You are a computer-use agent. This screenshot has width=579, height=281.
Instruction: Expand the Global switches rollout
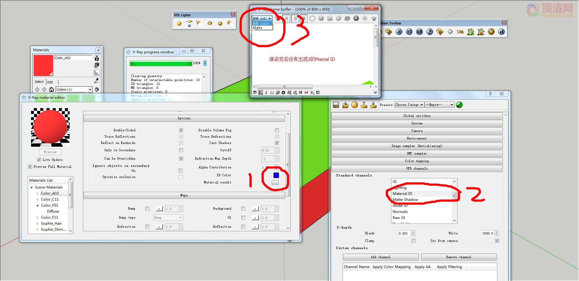point(417,116)
